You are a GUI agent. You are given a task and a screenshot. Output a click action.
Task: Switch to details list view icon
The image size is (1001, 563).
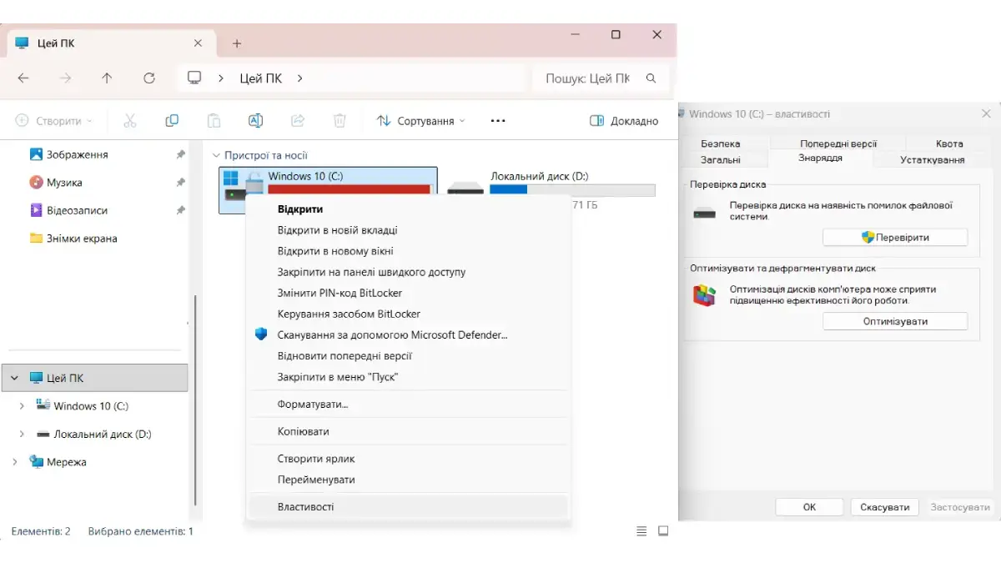tap(641, 530)
